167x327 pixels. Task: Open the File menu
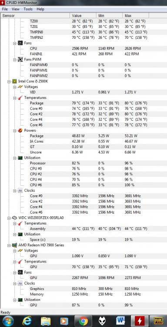click(5, 9)
